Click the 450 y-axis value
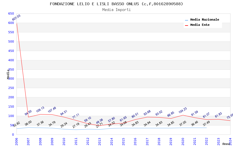This screenshot has height=151, width=233. (x=11, y=51)
